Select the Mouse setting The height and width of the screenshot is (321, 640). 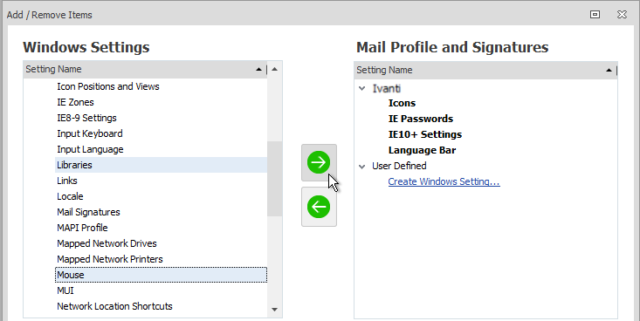(162, 275)
